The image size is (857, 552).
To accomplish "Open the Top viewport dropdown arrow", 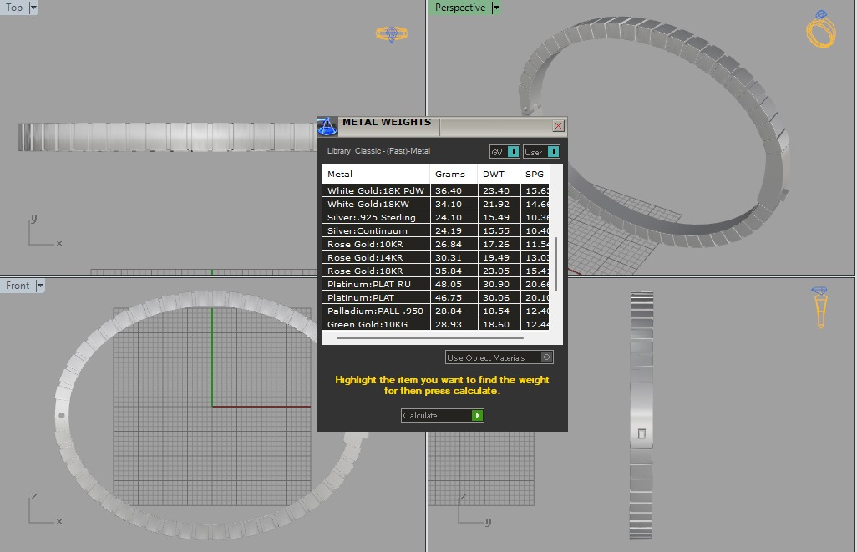I will (33, 8).
